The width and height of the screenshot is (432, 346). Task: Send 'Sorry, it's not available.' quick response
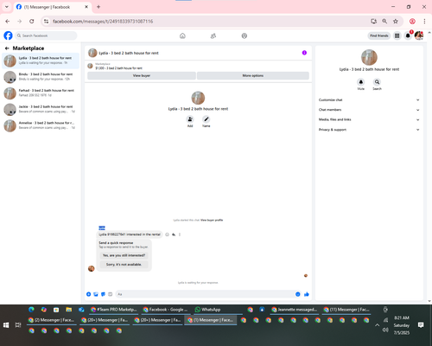click(124, 264)
